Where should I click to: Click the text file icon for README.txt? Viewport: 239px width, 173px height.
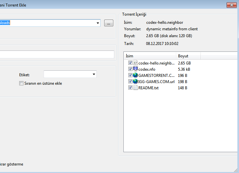tap(135, 88)
